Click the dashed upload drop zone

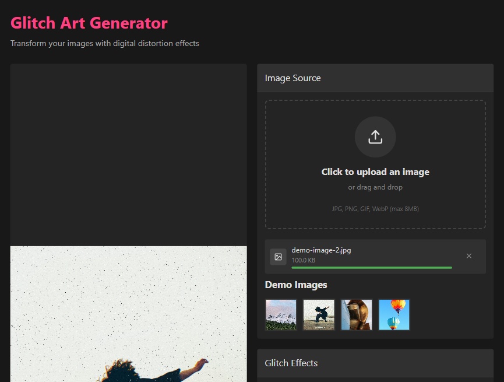[x=375, y=164]
